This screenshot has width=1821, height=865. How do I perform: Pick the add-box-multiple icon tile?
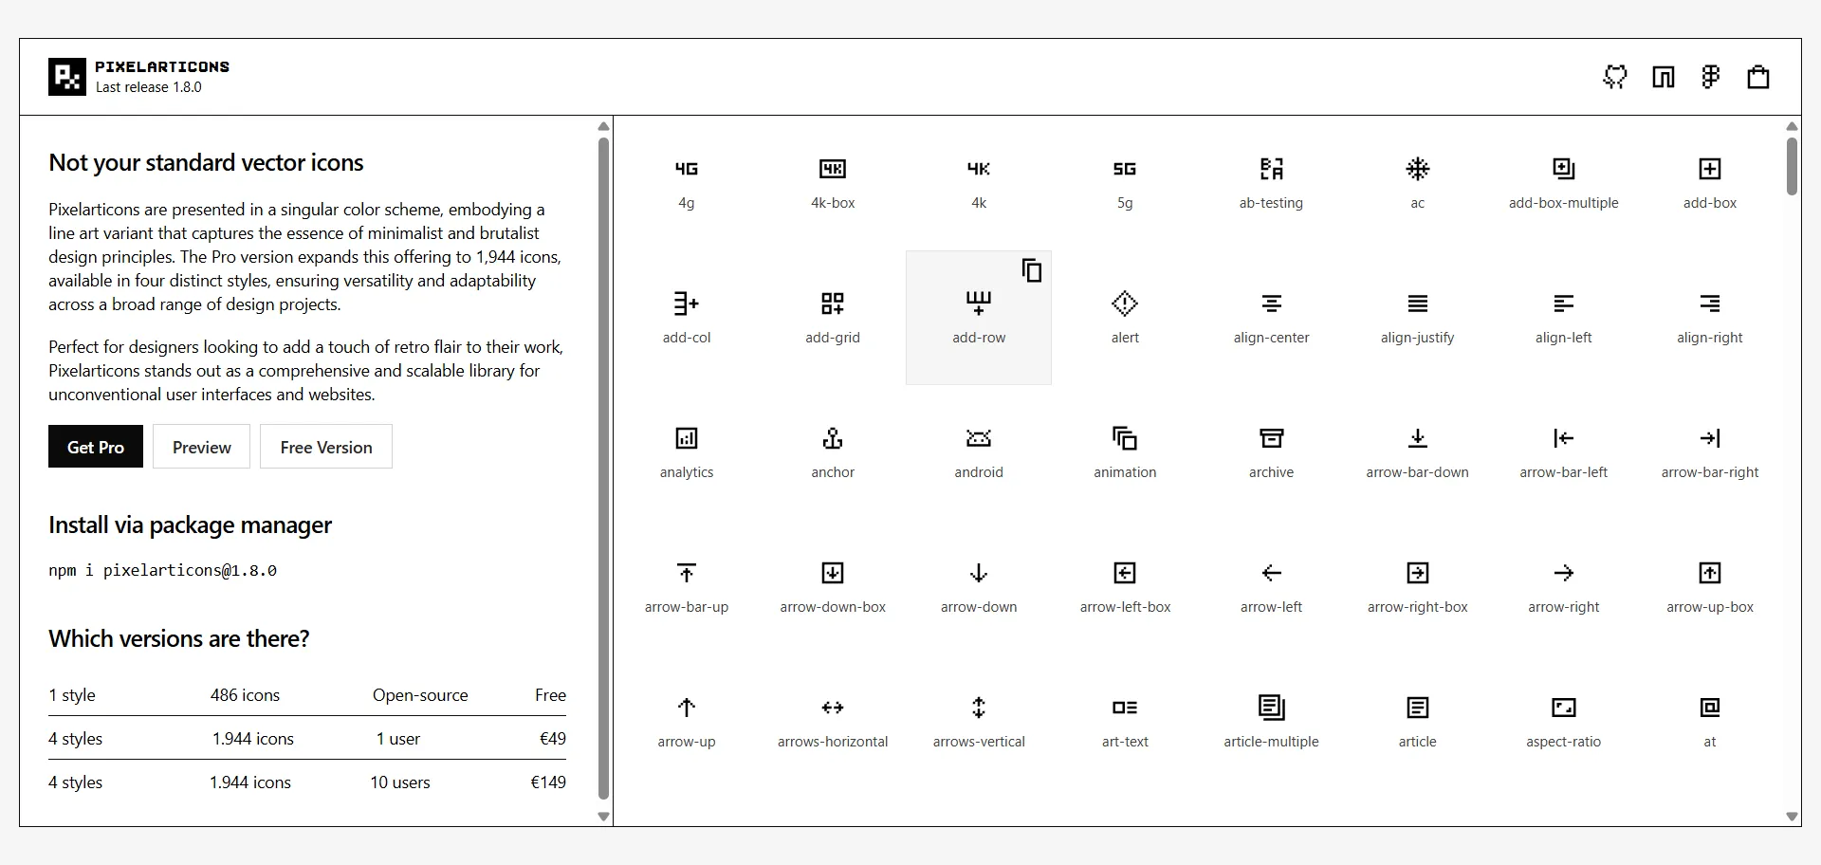1563,183
